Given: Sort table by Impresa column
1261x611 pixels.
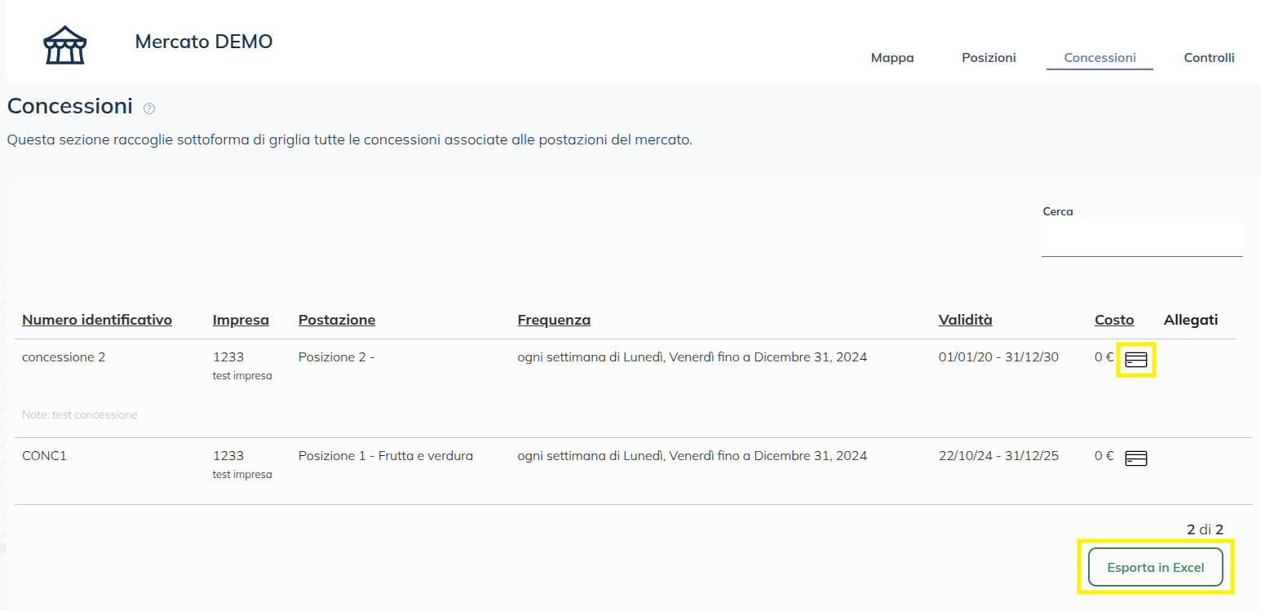Looking at the screenshot, I should tap(241, 320).
